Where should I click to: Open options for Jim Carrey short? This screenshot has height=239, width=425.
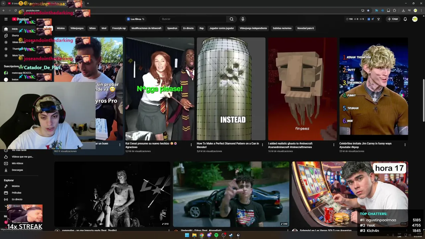coord(405,145)
